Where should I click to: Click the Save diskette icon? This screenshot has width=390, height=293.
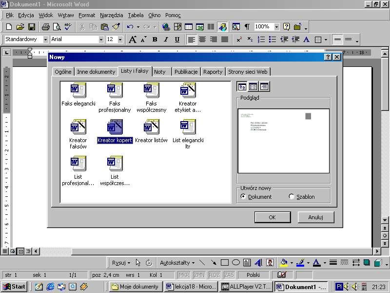tap(32, 27)
